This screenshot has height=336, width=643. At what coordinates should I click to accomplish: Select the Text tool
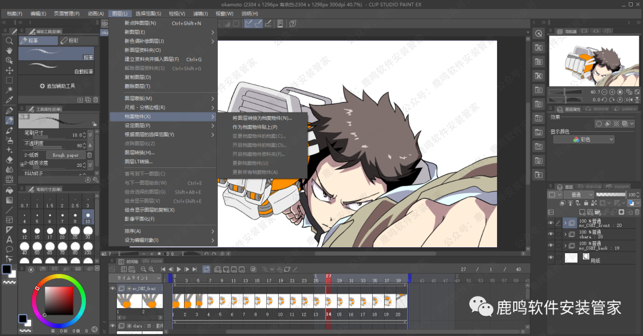[x=9, y=239]
